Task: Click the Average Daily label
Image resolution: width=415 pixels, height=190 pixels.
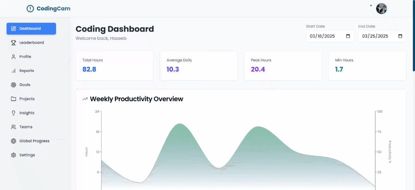Action: [179, 60]
